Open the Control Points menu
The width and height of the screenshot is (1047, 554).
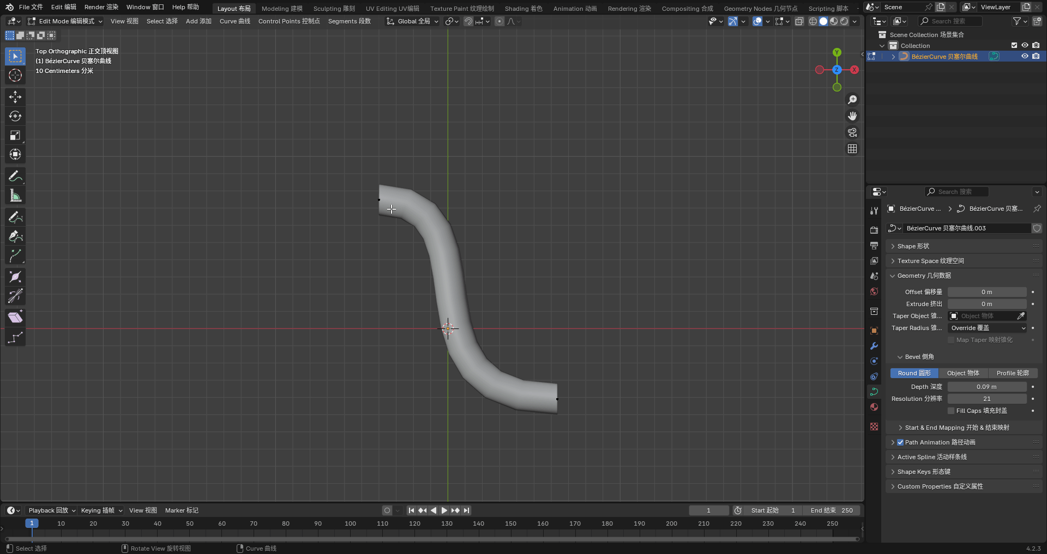[x=289, y=21]
